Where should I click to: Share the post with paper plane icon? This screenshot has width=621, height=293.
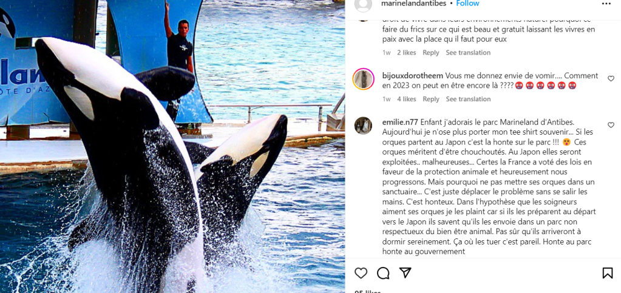coord(405,273)
